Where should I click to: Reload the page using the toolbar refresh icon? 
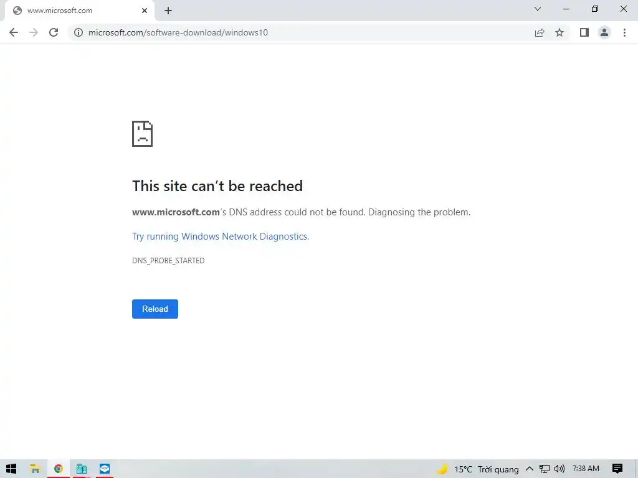coord(54,32)
